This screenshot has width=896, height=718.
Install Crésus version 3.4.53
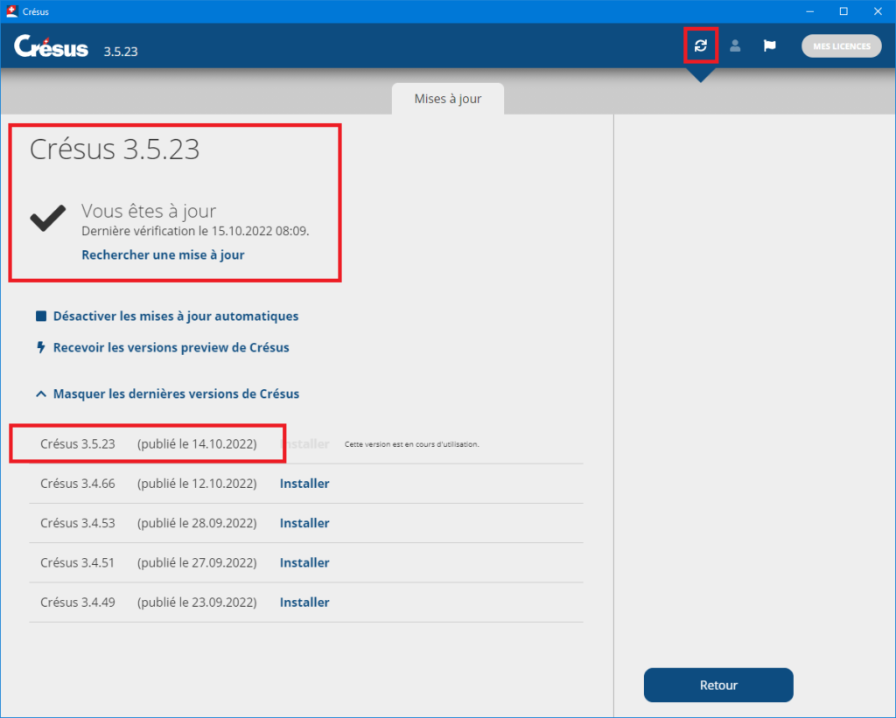tap(304, 522)
